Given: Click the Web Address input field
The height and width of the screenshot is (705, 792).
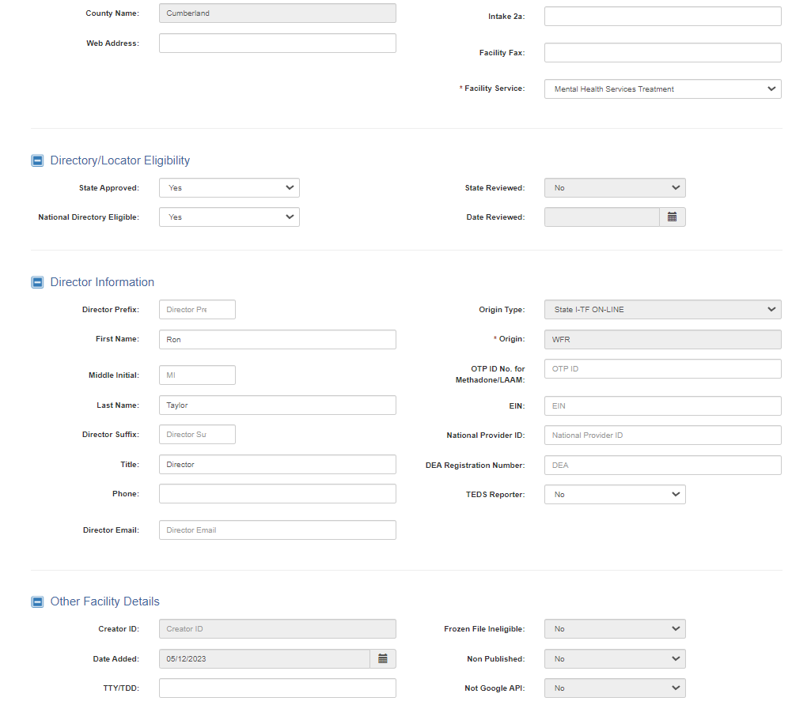Looking at the screenshot, I should 277,43.
